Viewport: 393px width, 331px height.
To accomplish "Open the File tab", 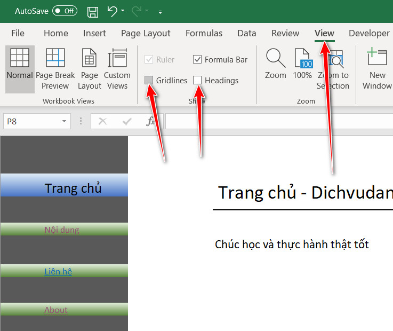I will pyautogui.click(x=18, y=33).
